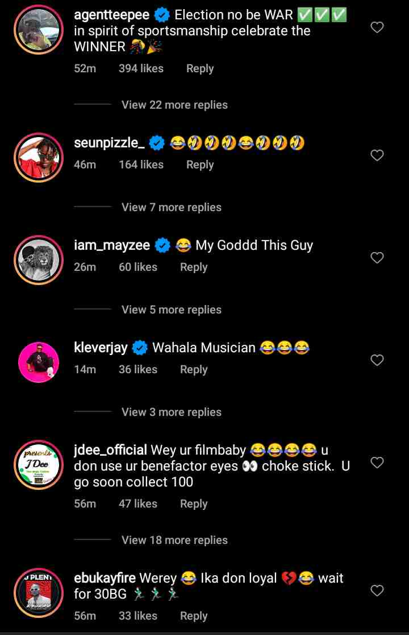Expand View 22 more replies
The height and width of the screenshot is (635, 409).
point(174,105)
